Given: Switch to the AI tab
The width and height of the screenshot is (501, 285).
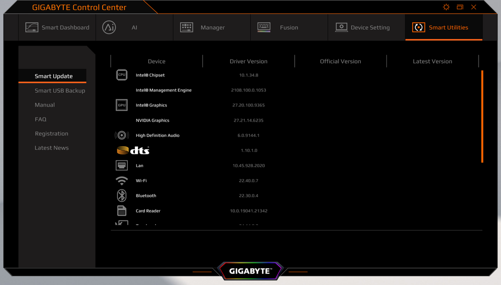Looking at the screenshot, I should (x=135, y=28).
